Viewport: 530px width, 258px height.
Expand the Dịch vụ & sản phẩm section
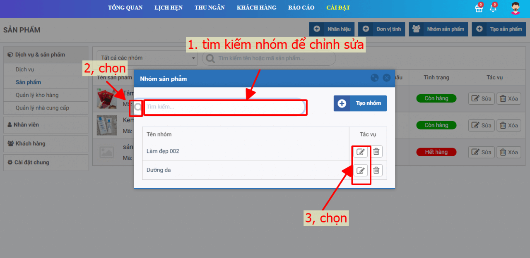[46, 55]
